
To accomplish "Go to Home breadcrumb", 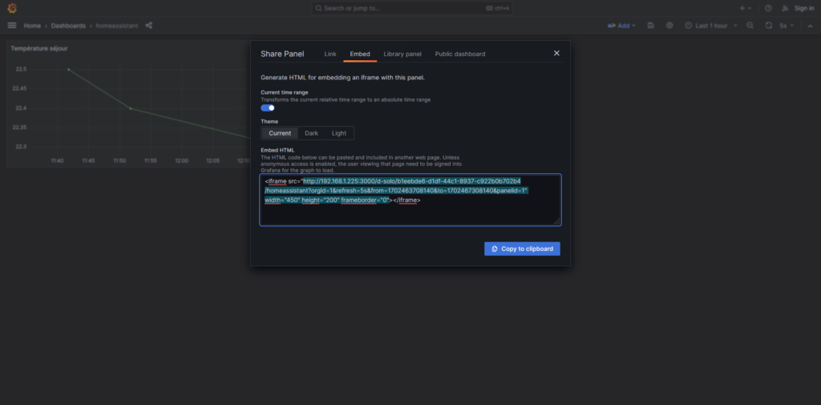I will click(x=32, y=26).
